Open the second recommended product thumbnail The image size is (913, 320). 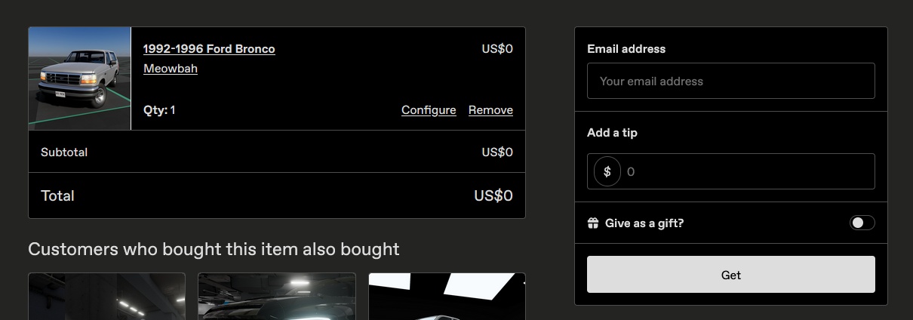click(276, 297)
